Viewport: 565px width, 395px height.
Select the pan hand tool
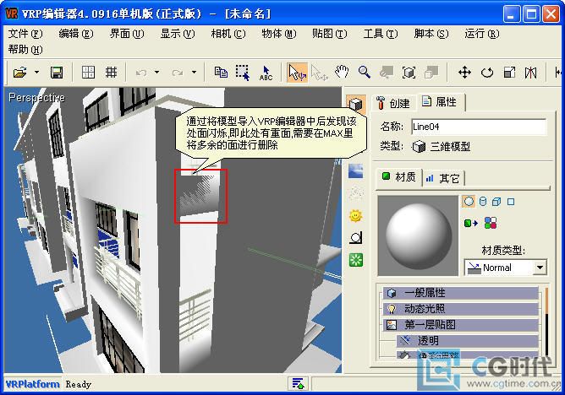[x=342, y=72]
